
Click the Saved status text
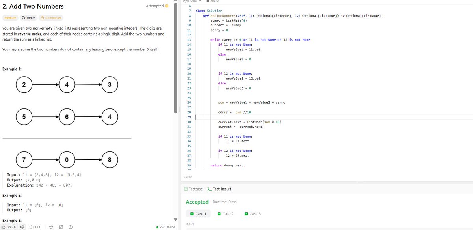[x=188, y=177]
